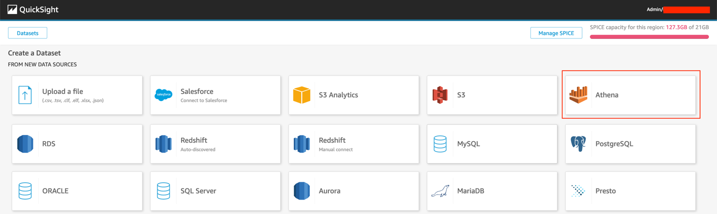Image resolution: width=717 pixels, height=214 pixels.
Task: Click the red S3 bucket icon
Action: pos(440,95)
